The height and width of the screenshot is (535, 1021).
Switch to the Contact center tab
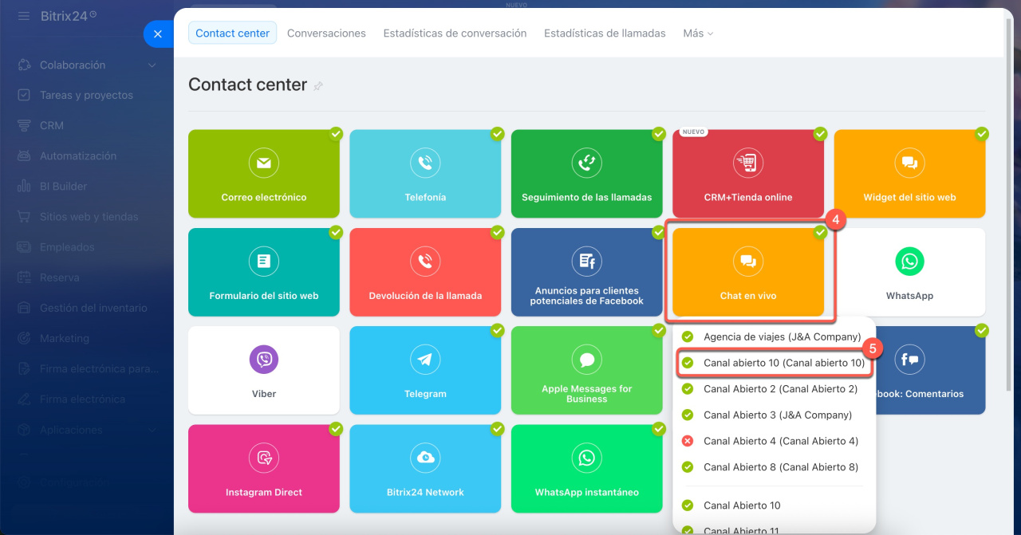pyautogui.click(x=232, y=33)
